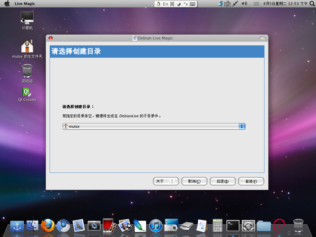Screen dimensions: 316x237
Task: Expand the mutse directory dropdown
Action: click(154, 126)
